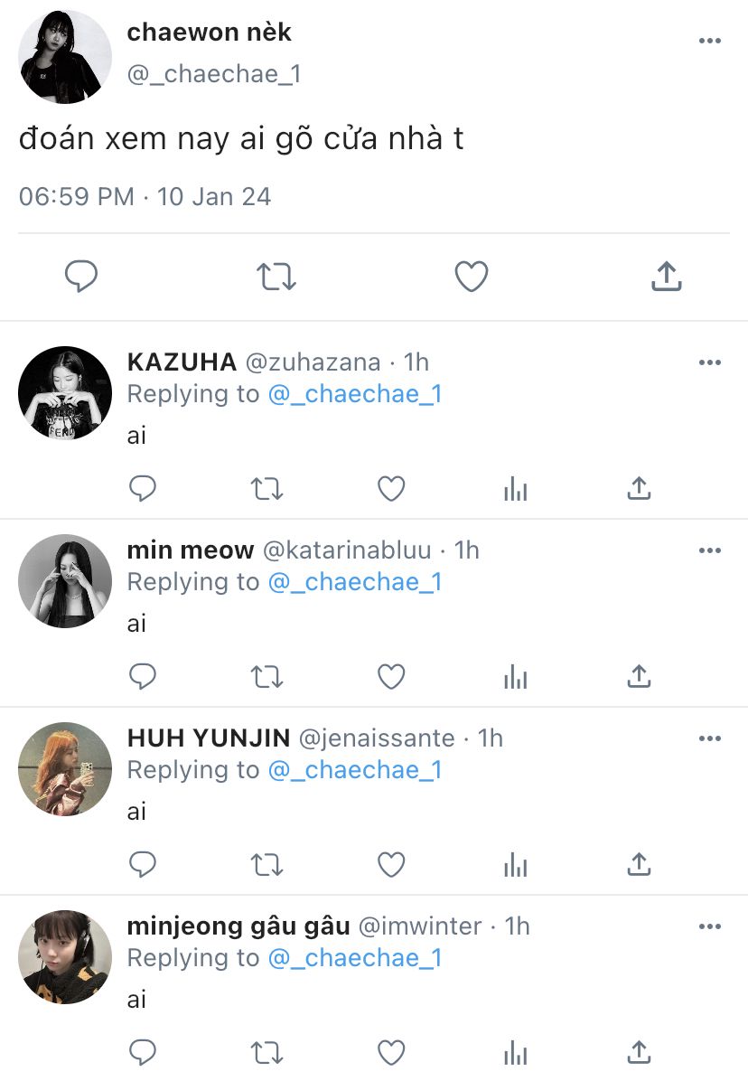Screen dimensions: 748x1081
Task: View analytics on minjeong gâu gâu's reply
Action: tap(515, 1052)
